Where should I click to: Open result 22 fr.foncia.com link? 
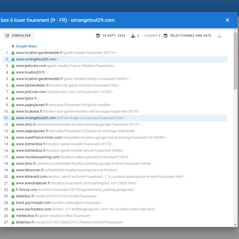coord(75,190)
